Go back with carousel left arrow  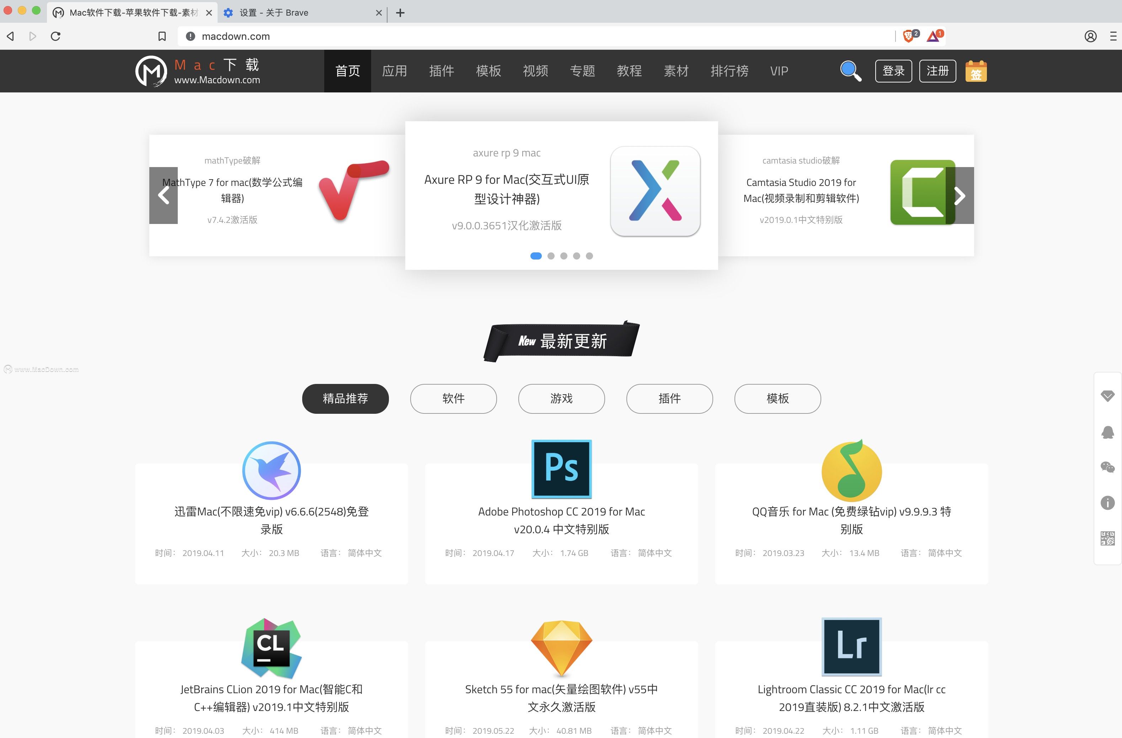(x=164, y=196)
